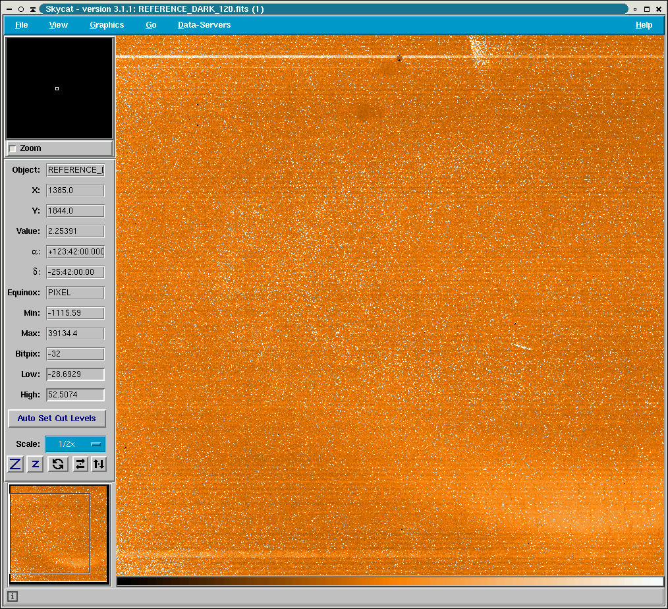Open the Data-Servers menu
668x609 pixels.
[x=204, y=25]
